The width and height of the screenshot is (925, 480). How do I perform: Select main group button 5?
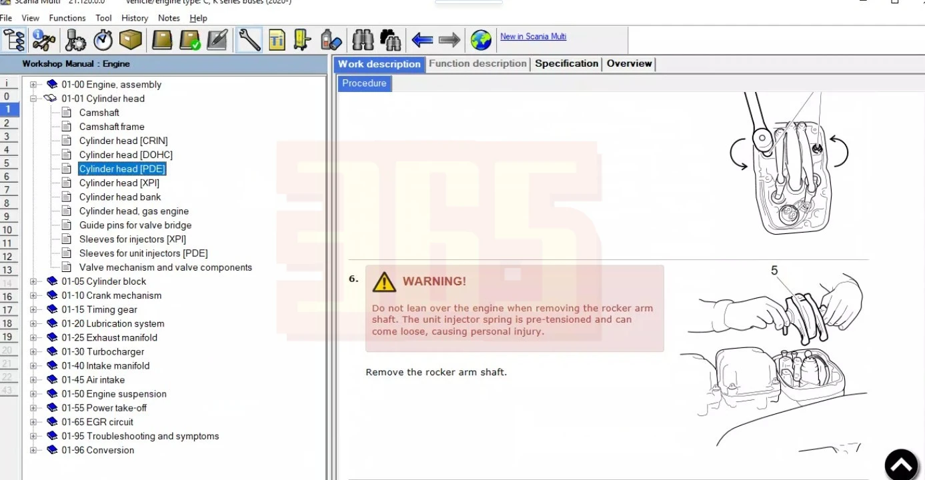(7, 163)
